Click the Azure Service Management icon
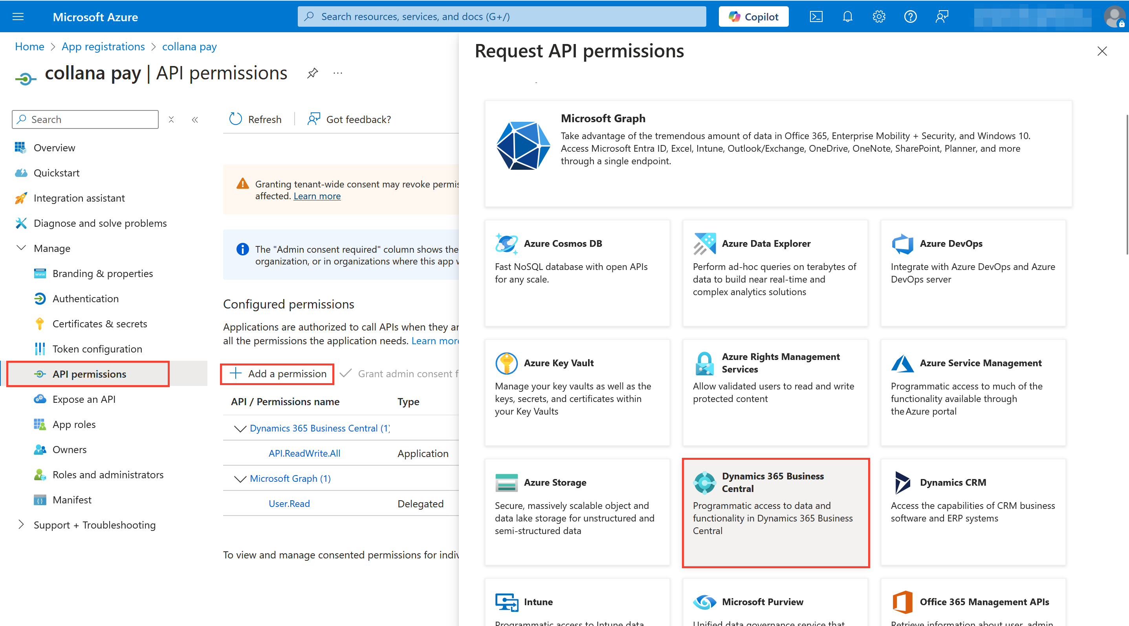This screenshot has height=626, width=1129. (x=902, y=363)
